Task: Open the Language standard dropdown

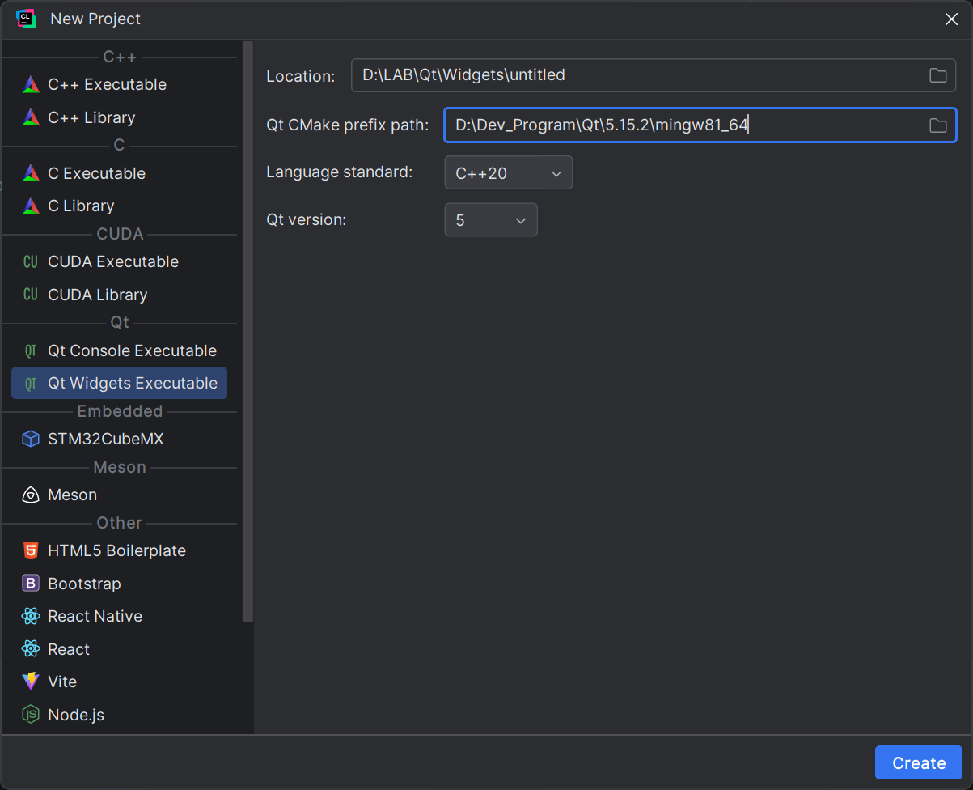Action: pos(508,173)
